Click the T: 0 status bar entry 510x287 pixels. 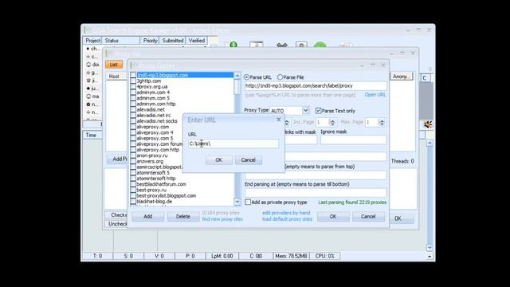point(97,256)
